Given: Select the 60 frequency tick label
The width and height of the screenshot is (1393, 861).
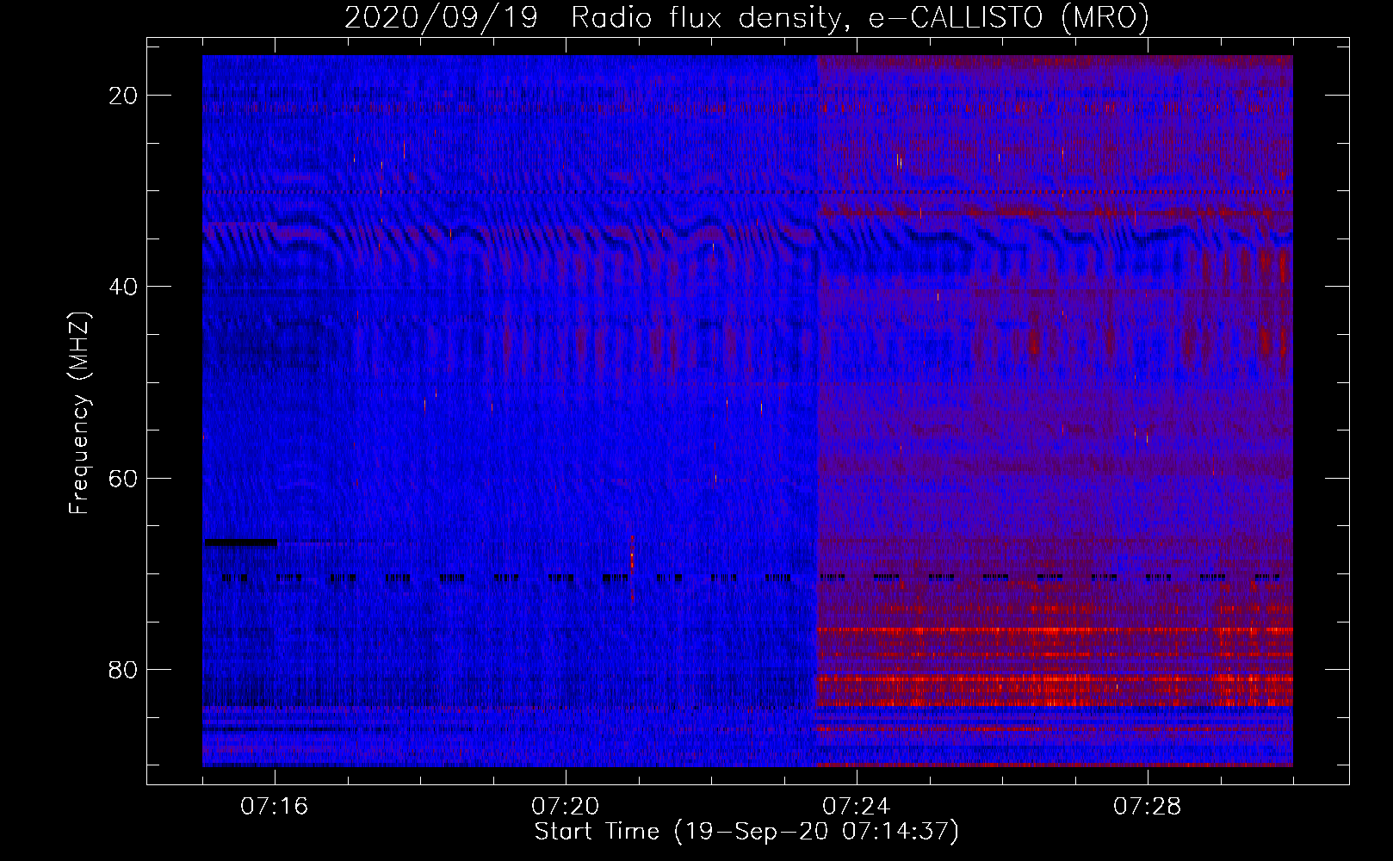Looking at the screenshot, I should (123, 478).
